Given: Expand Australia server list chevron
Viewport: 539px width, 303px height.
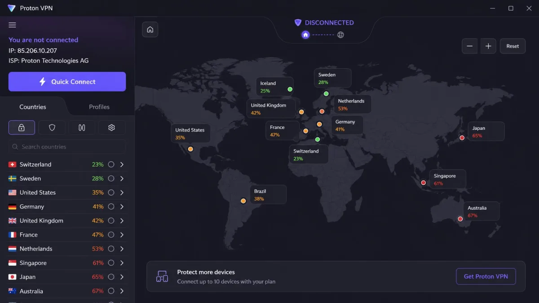Looking at the screenshot, I should pos(122,291).
